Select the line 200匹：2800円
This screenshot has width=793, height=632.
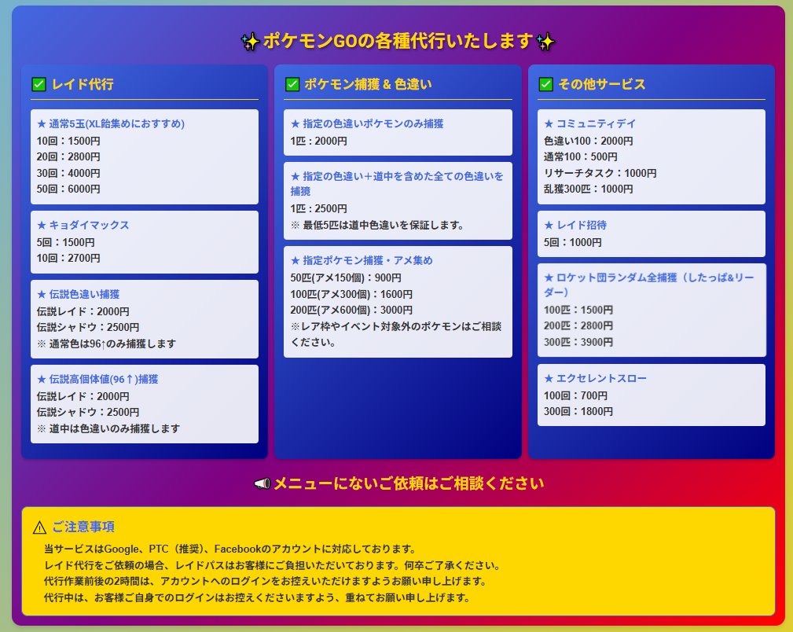pos(578,326)
